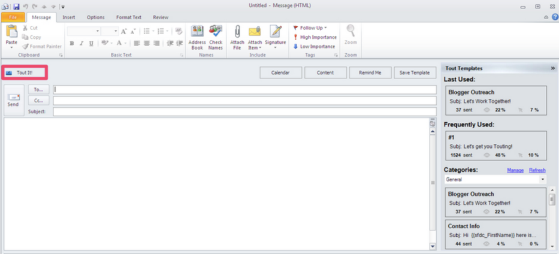The image size is (559, 254).
Task: Open the Attach Item menu
Action: (255, 37)
